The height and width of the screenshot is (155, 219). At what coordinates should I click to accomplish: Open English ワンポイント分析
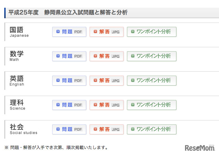(152, 81)
